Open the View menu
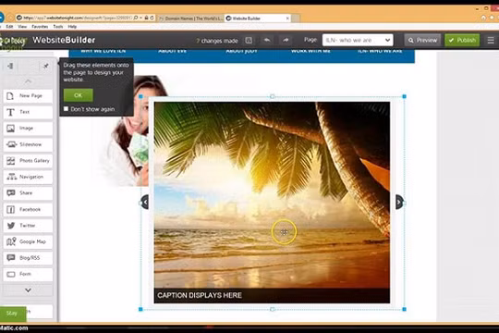This screenshot has height=333, width=499. (x=22, y=27)
